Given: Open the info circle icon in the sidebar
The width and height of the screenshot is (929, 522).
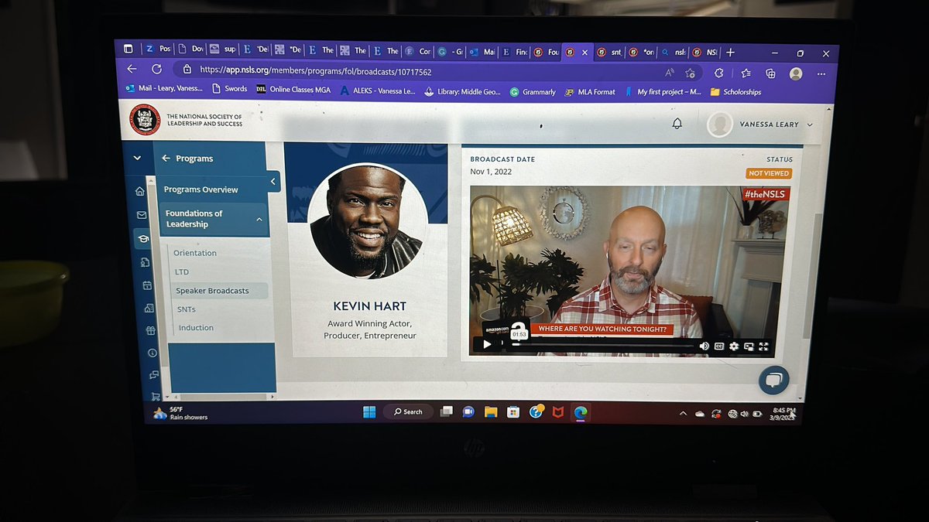Looking at the screenshot, I should (x=152, y=353).
